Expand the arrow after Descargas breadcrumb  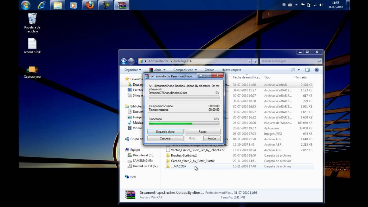coord(191,61)
